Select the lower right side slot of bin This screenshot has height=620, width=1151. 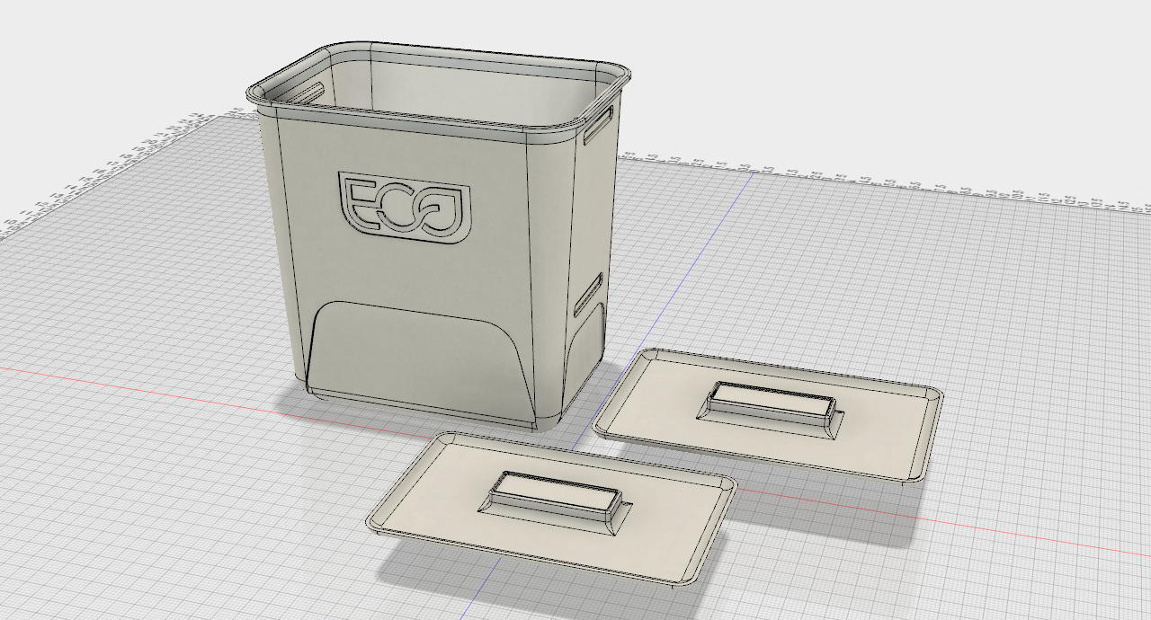588,296
